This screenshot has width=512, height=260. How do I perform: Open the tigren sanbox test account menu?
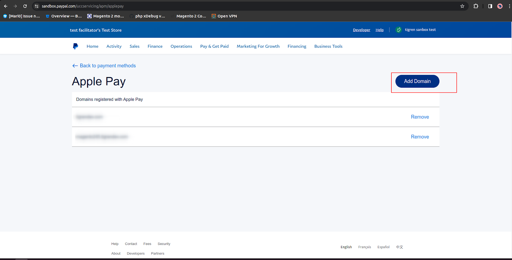point(420,30)
